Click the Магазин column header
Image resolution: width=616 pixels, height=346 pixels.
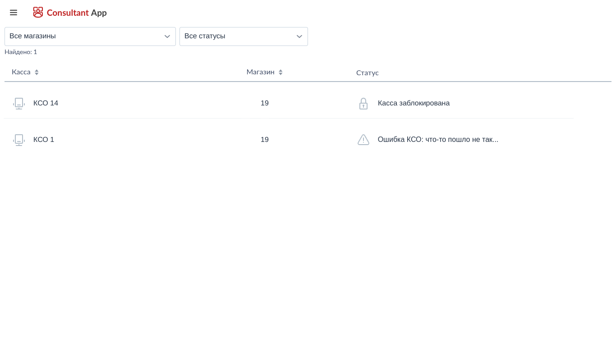(x=260, y=72)
